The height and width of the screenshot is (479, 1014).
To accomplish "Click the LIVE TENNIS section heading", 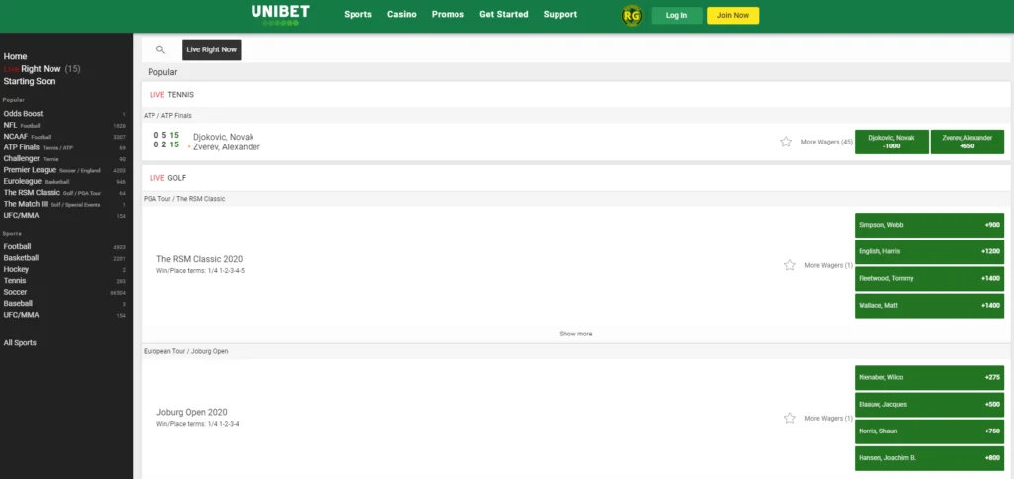I will click(172, 94).
